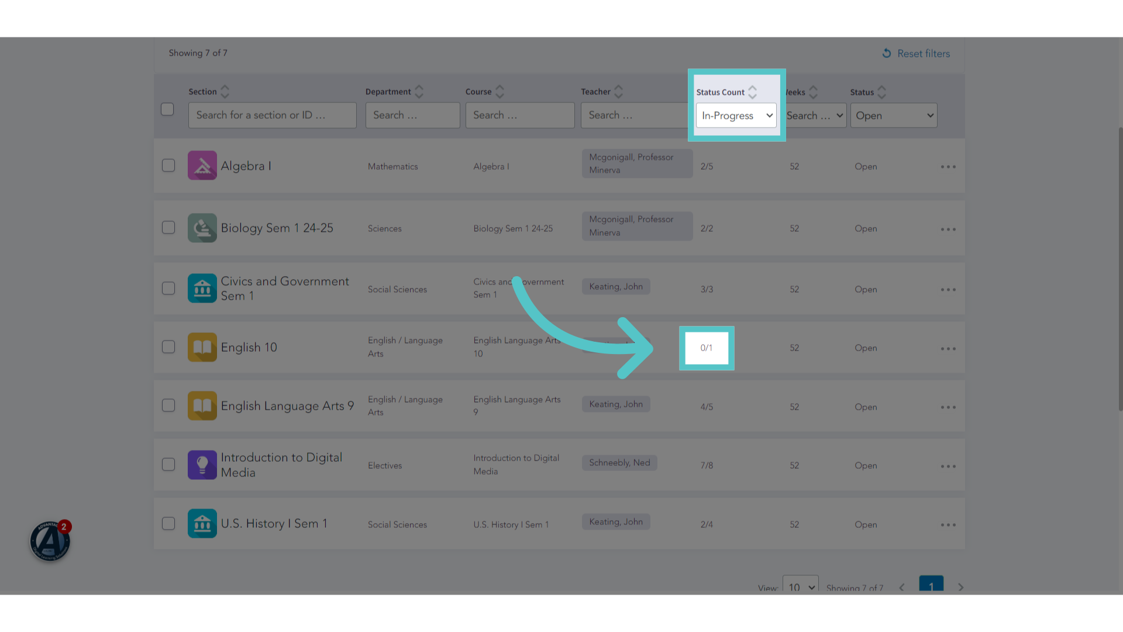Sort by the Status column arrows
The height and width of the screenshot is (632, 1123).
(881, 92)
